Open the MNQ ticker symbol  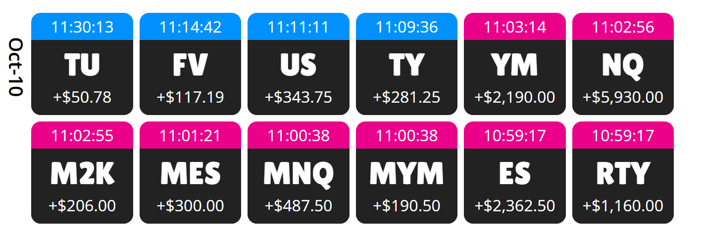298,174
